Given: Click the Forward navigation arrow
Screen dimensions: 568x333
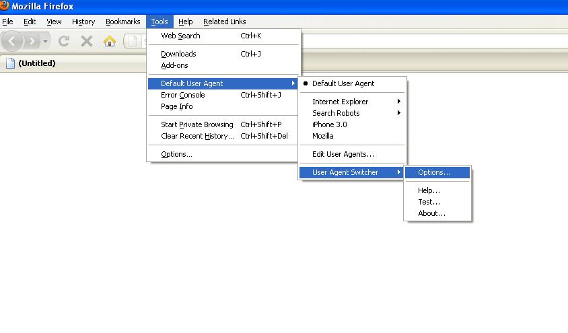Looking at the screenshot, I should coord(32,41).
